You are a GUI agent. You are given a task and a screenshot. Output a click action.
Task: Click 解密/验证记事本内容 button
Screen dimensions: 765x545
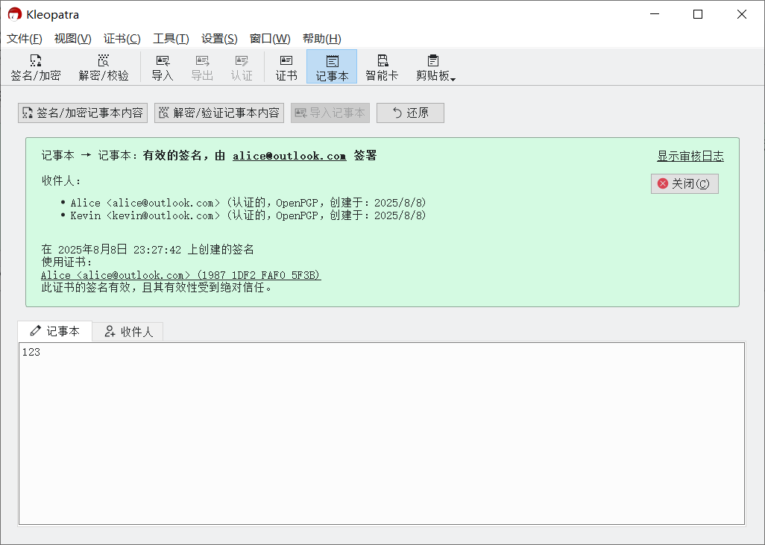point(218,113)
